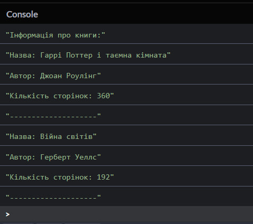Viewport: 253px width, 224px height.
Task: Click the word "Уеллс" in the author line
Action: 86,157
